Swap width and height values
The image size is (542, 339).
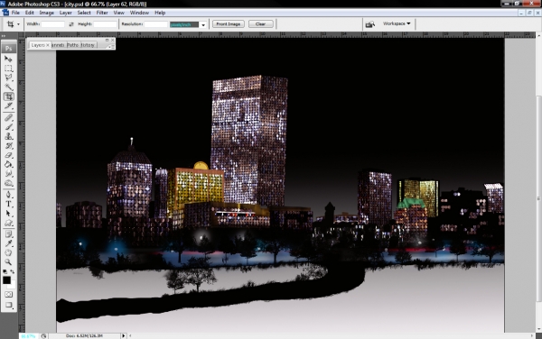pyautogui.click(x=71, y=24)
